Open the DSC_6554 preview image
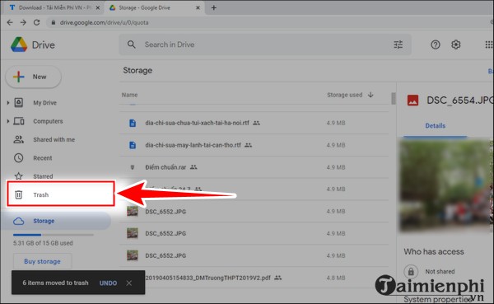This screenshot has width=494, height=304. tap(446, 185)
